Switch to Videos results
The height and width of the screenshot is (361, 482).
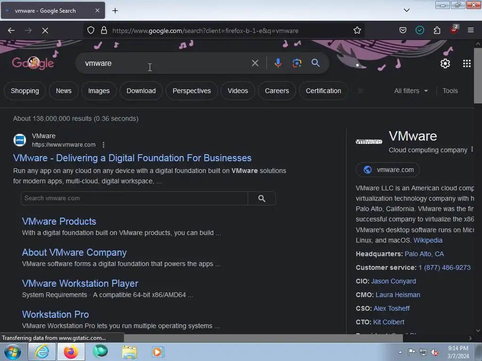[x=238, y=91]
